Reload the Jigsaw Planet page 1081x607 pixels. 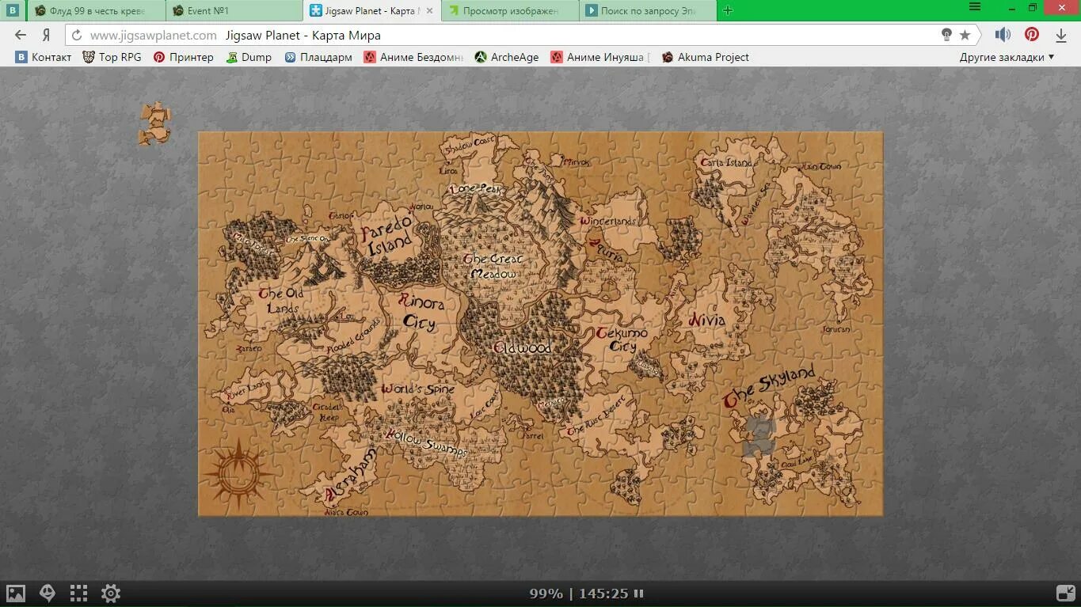click(77, 36)
